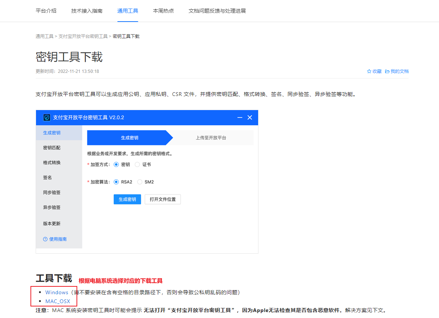
Task: Click the 根据业务或开发要求 instruction text
Action: point(130,154)
